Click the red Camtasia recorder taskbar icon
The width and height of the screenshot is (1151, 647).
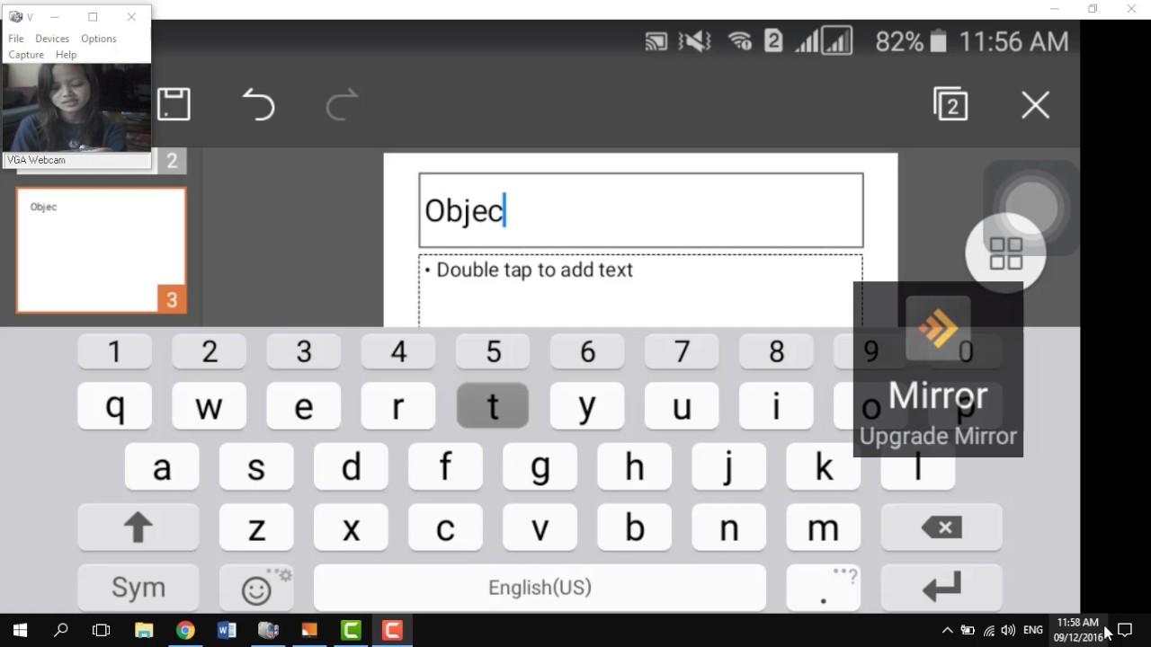(x=392, y=631)
